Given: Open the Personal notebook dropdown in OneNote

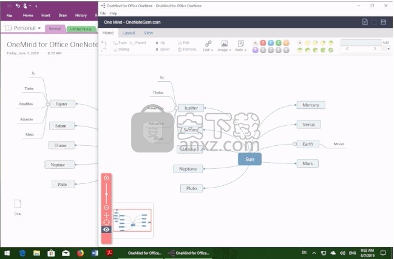Looking at the screenshot, I should click(x=39, y=28).
